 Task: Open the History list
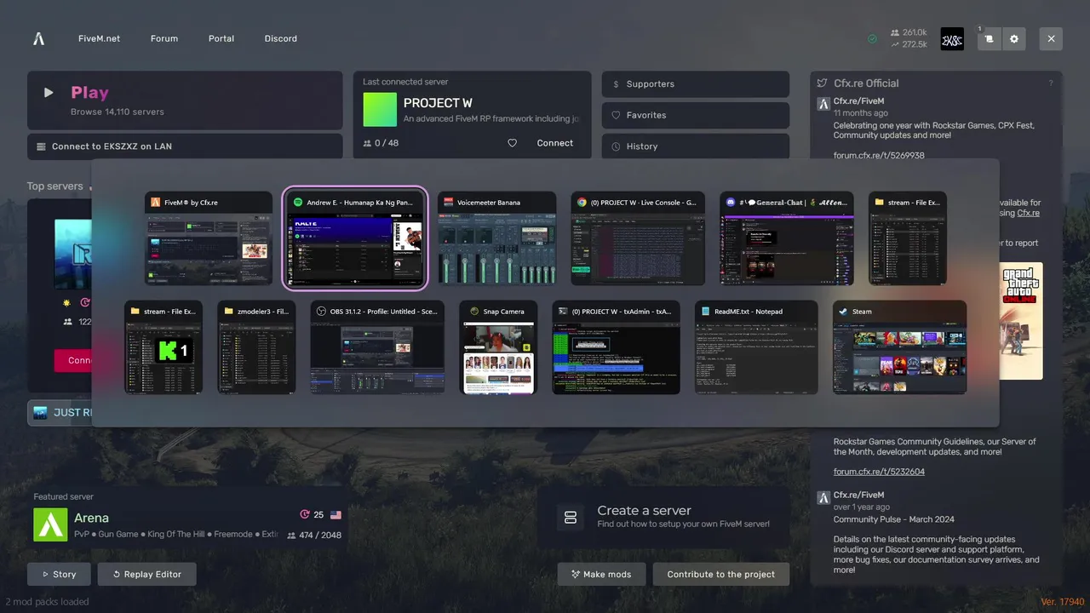pyautogui.click(x=695, y=146)
